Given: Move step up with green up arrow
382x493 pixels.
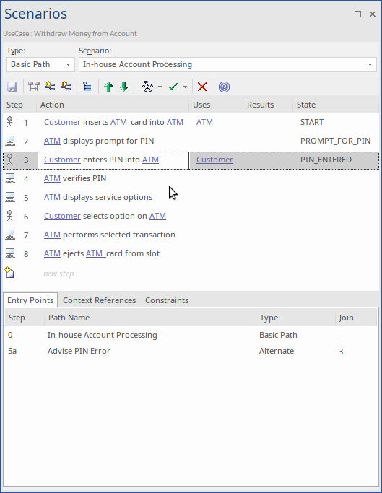Looking at the screenshot, I should 108,87.
